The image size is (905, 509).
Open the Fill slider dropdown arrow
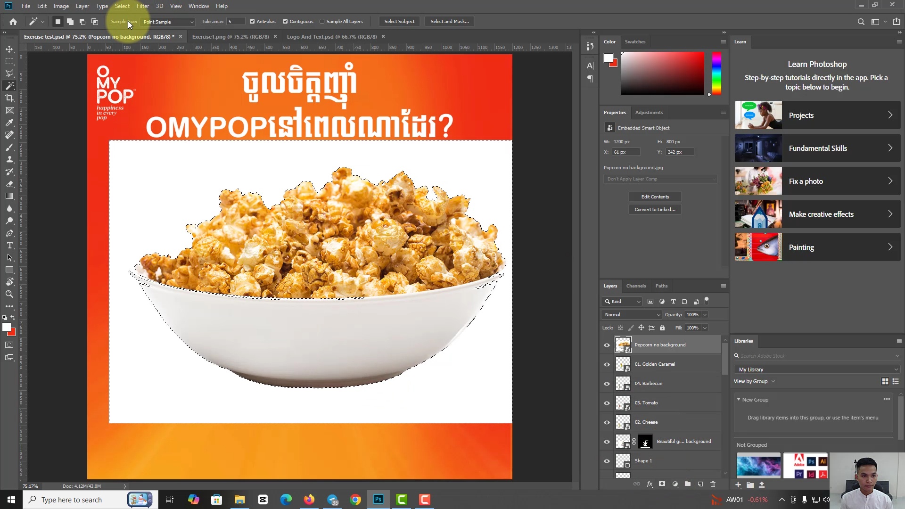[705, 328]
